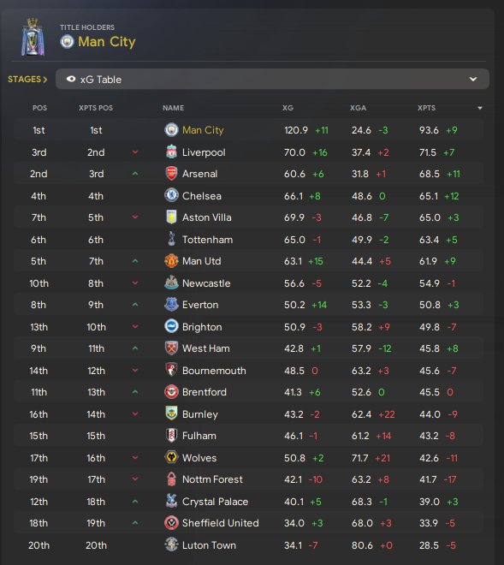Expand the dropdown chevron at right of xG Table
The image size is (504, 565).
(x=473, y=80)
